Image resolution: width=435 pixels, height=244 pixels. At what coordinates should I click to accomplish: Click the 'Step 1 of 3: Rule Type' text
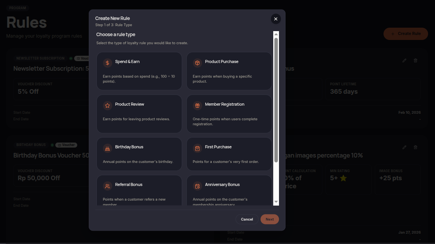tap(113, 25)
